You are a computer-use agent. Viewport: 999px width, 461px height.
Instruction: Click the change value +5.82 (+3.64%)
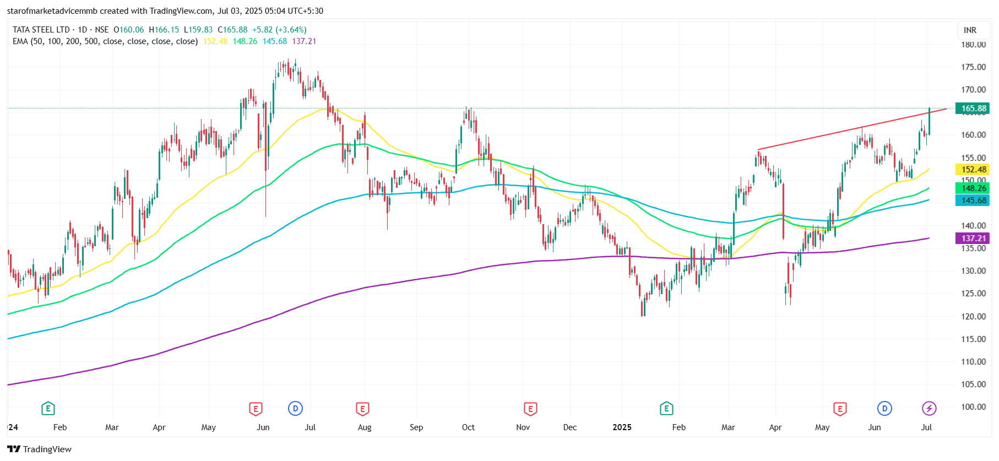click(279, 30)
